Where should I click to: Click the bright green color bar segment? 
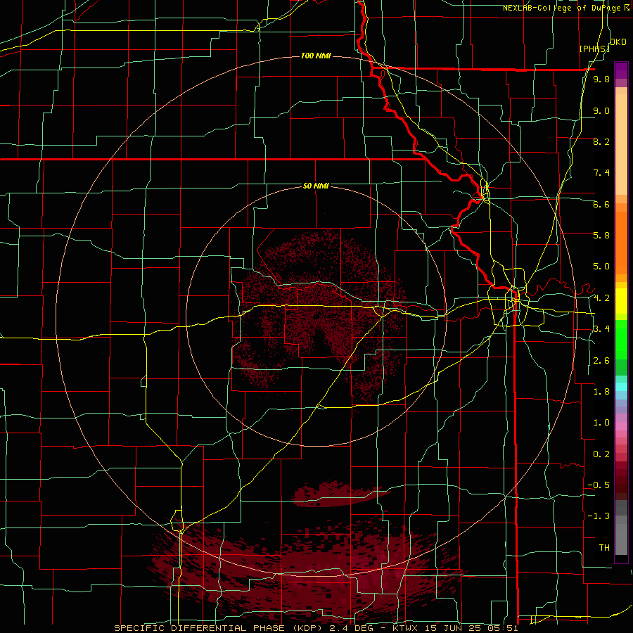[621, 339]
